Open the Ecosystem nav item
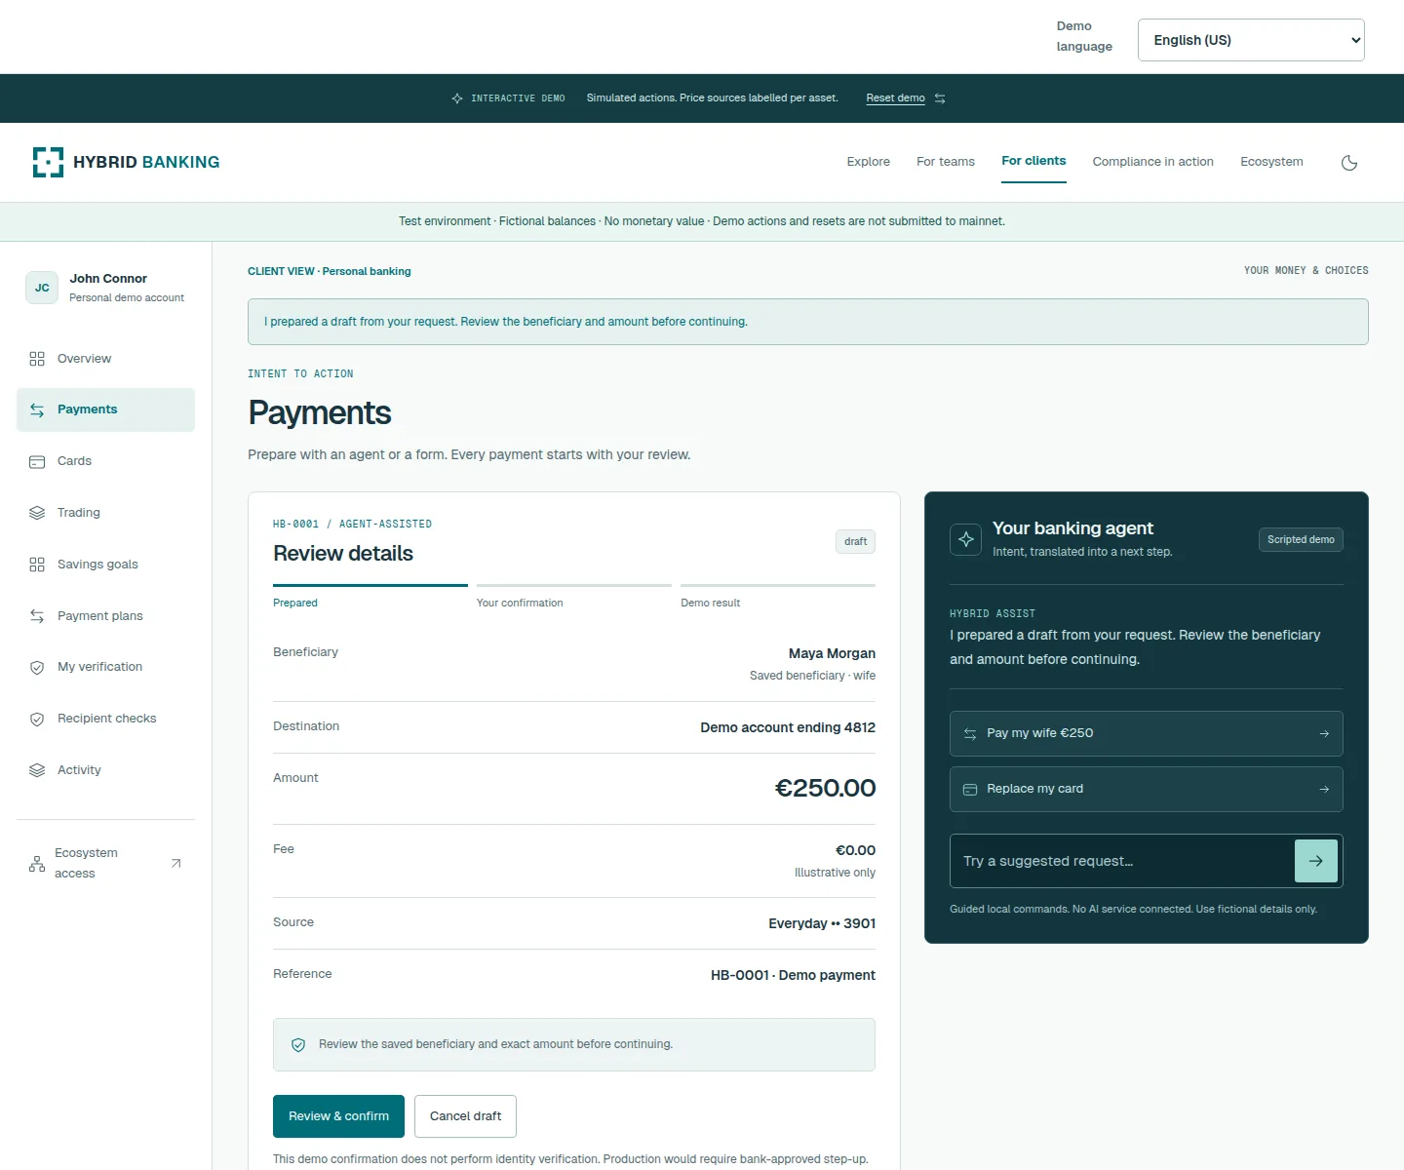 [1271, 162]
